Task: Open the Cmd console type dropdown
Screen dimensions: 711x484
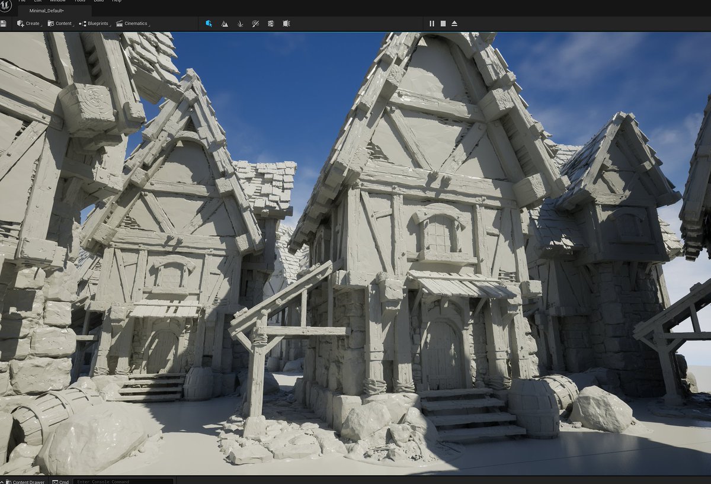Action: click(x=61, y=482)
